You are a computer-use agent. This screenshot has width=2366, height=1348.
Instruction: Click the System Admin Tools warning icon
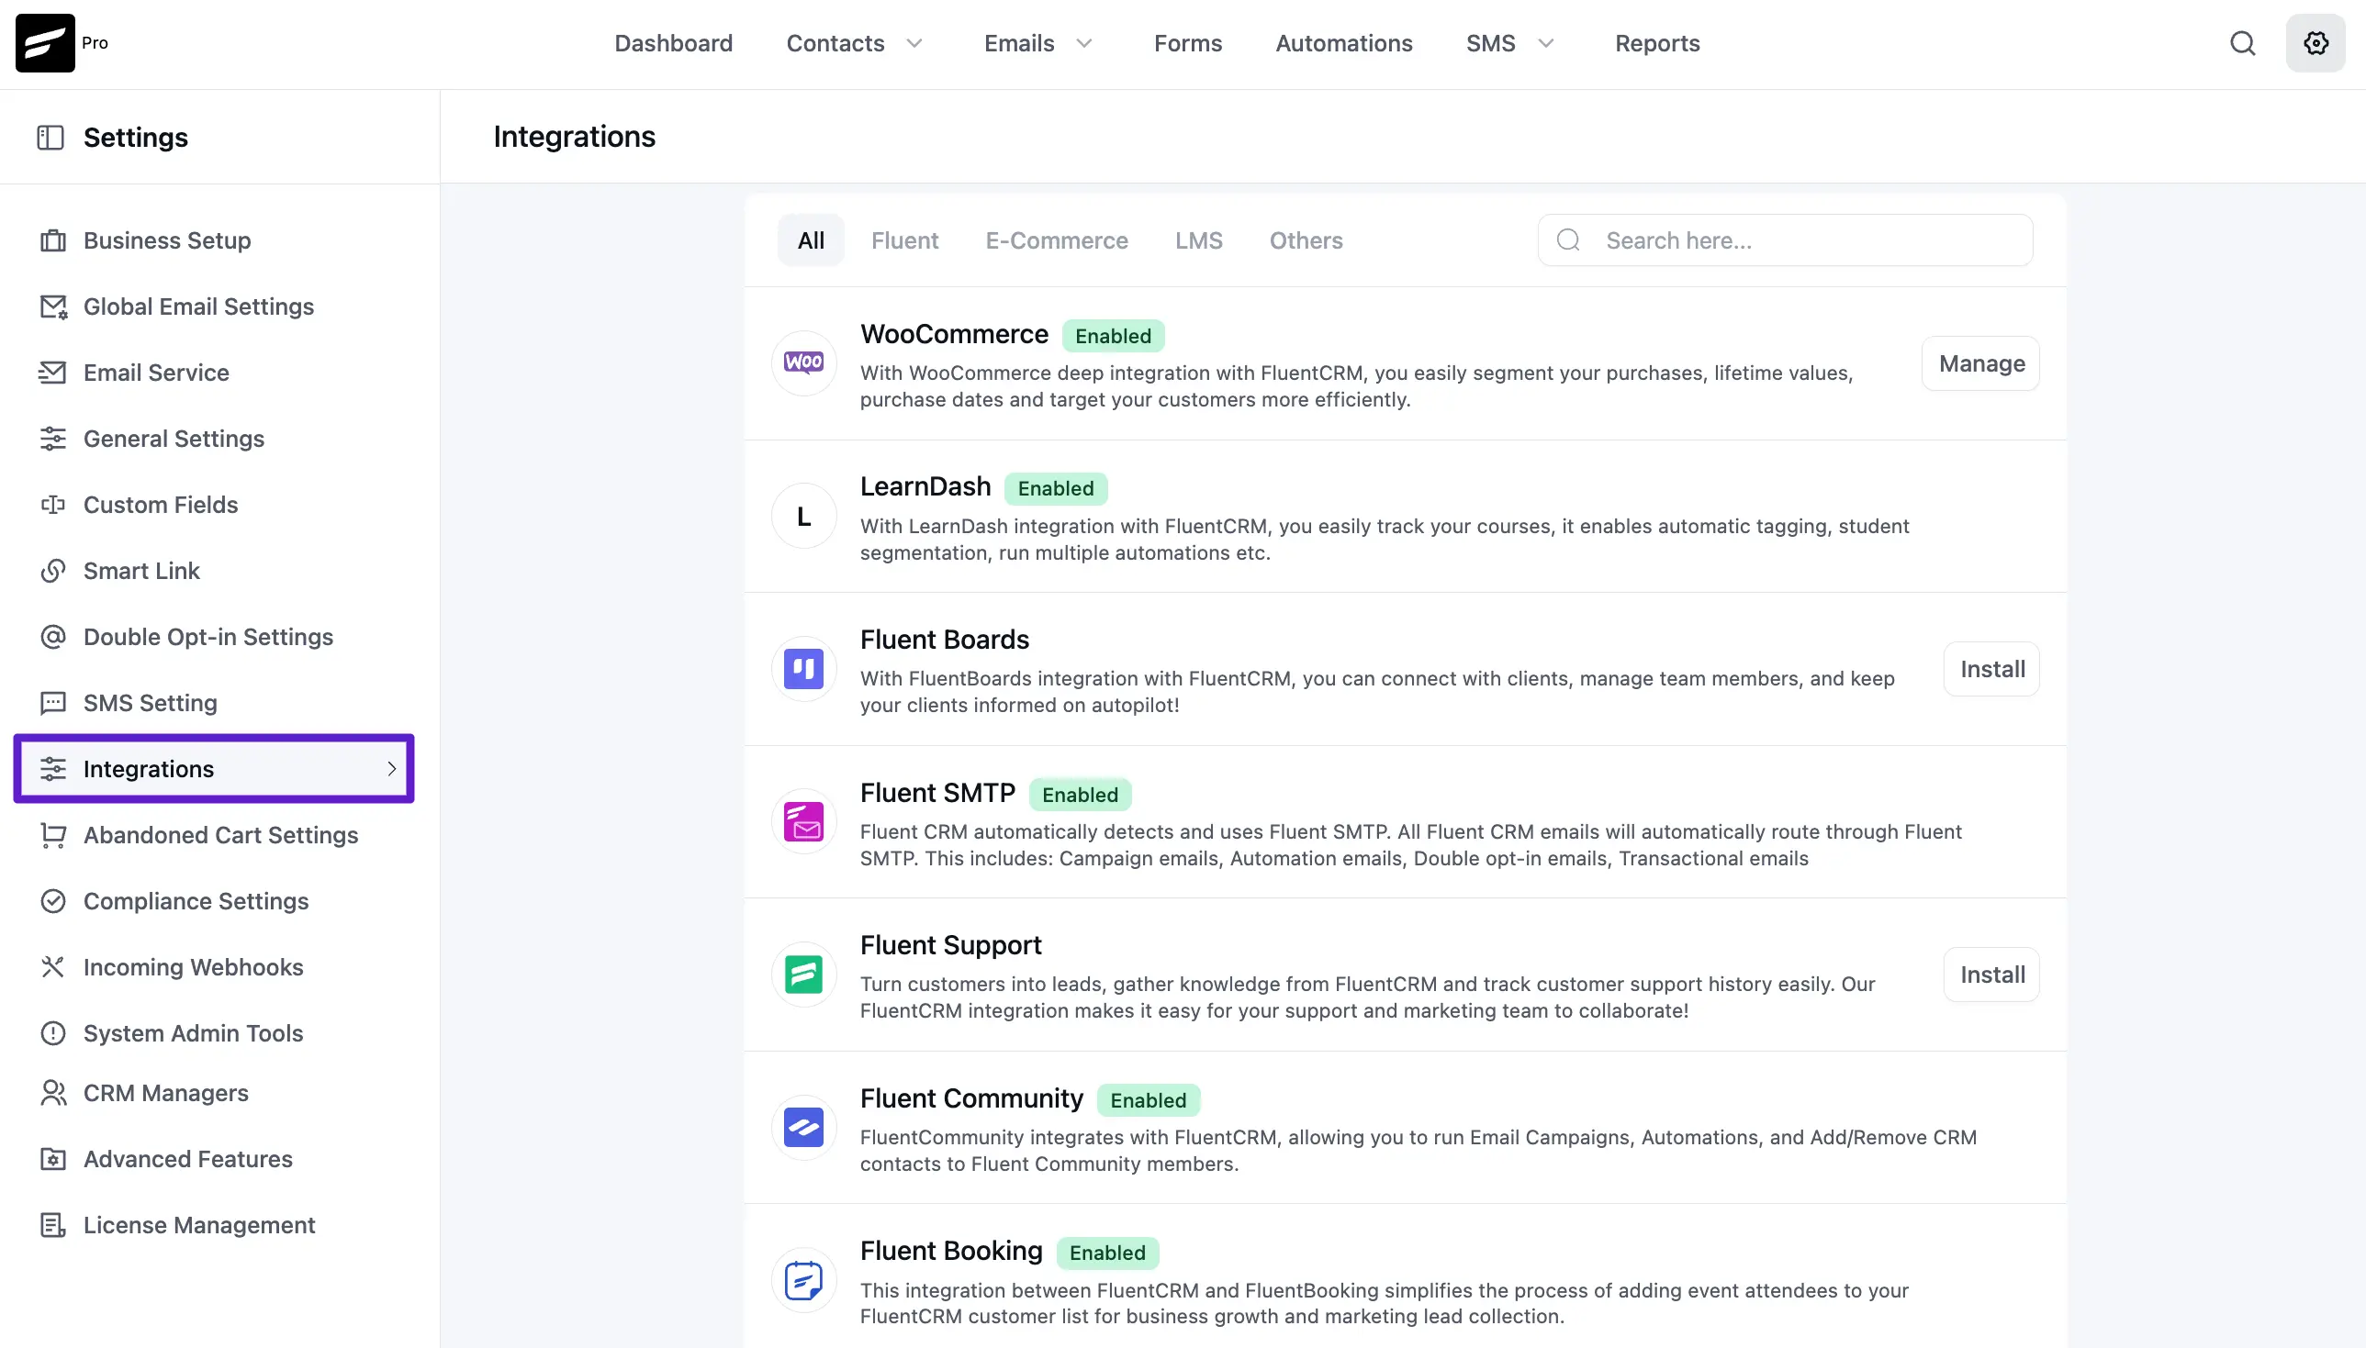point(52,1033)
